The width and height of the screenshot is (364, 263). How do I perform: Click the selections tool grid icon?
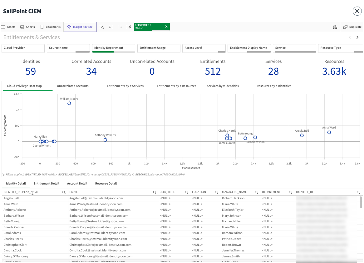point(335,27)
